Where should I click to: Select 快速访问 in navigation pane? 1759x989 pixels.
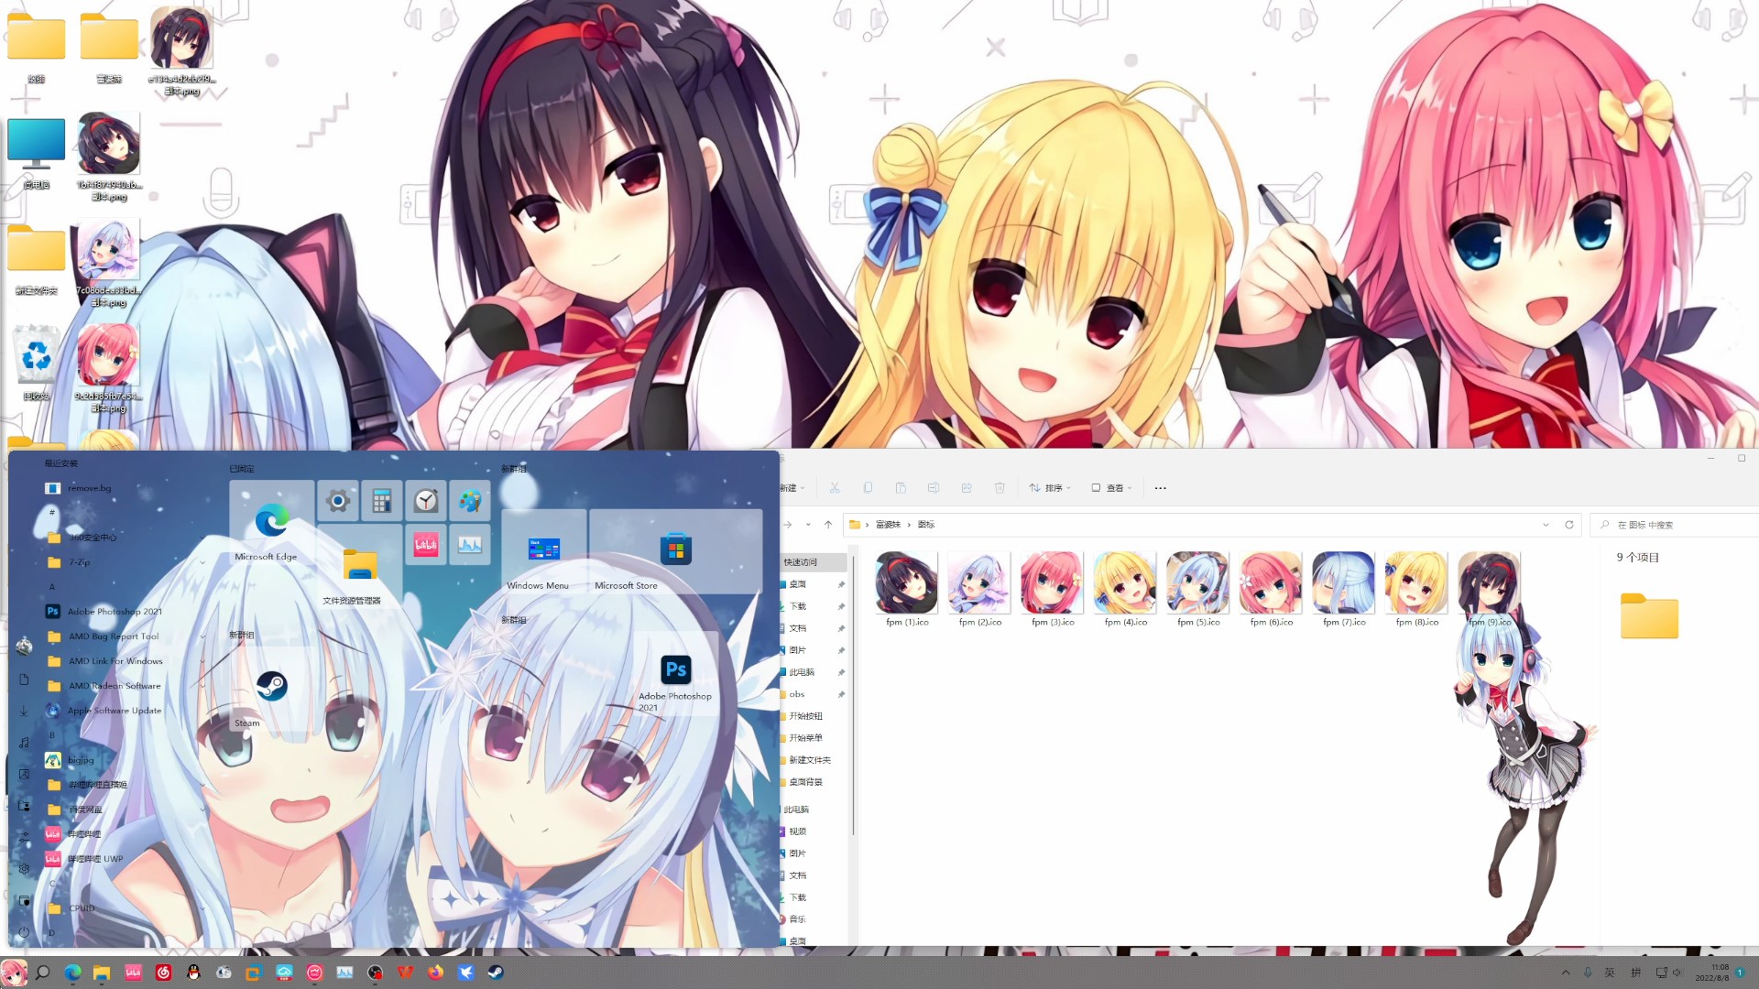[800, 562]
